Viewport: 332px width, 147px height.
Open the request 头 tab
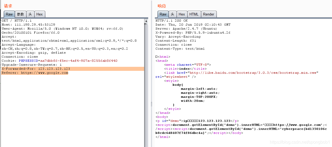(30, 14)
